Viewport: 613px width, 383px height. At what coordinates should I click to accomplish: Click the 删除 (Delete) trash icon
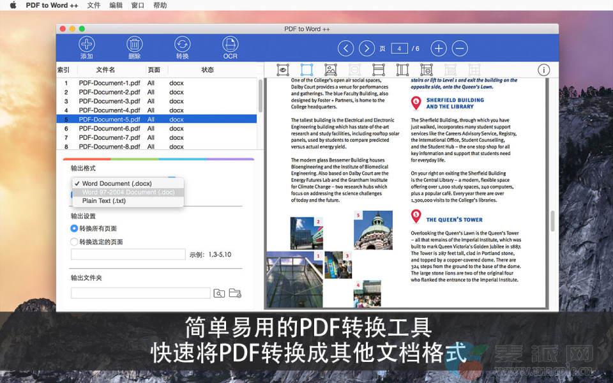pos(135,45)
